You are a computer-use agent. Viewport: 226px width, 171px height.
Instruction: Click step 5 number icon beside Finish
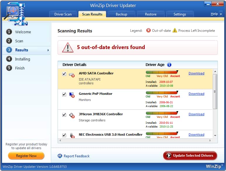9,68
